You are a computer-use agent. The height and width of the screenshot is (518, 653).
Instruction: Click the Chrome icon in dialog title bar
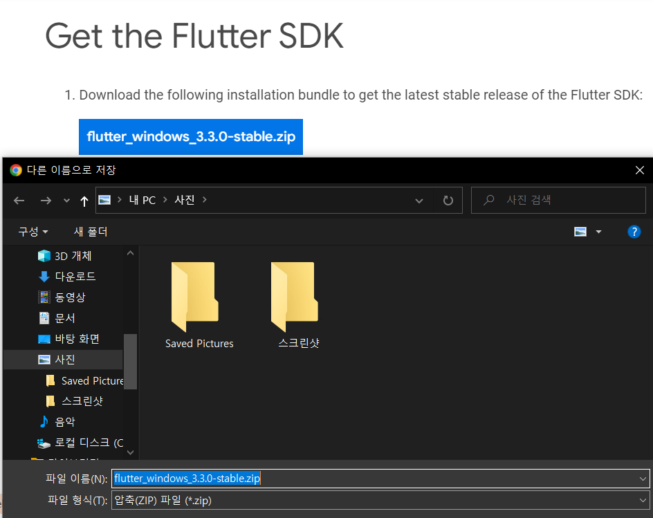[x=16, y=170]
